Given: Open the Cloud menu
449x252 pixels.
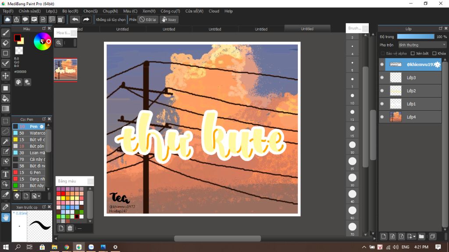Looking at the screenshot, I should tap(214, 11).
